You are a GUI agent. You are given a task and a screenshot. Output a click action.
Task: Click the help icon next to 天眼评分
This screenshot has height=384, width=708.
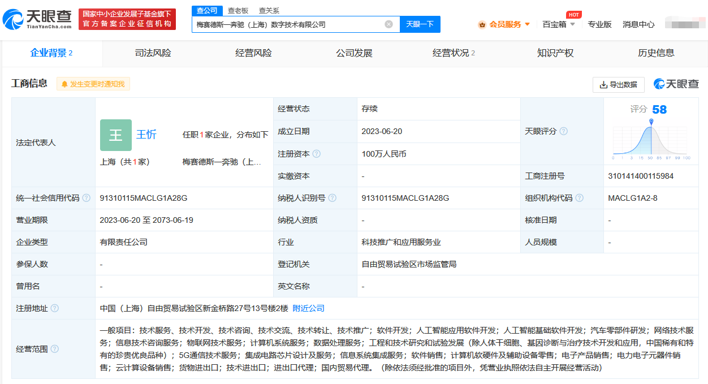click(563, 131)
